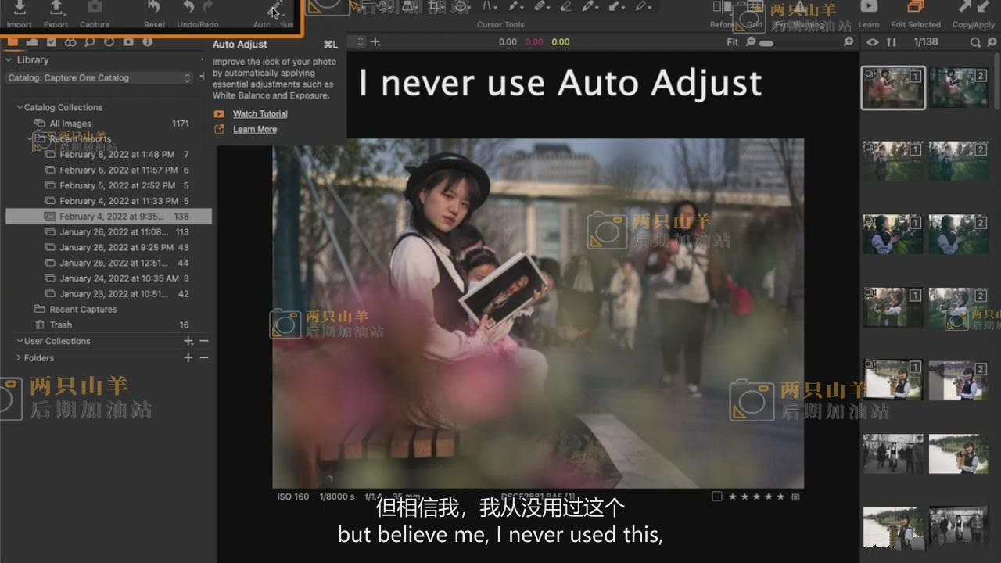Toggle the color tag checkbox under photo
Screen dimensions: 1001x563
click(717, 497)
